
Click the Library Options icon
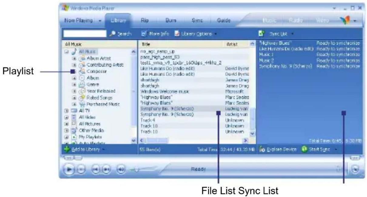pyautogui.click(x=177, y=34)
